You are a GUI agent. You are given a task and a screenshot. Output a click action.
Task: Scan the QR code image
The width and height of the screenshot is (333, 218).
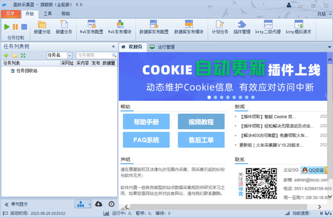[261, 184]
